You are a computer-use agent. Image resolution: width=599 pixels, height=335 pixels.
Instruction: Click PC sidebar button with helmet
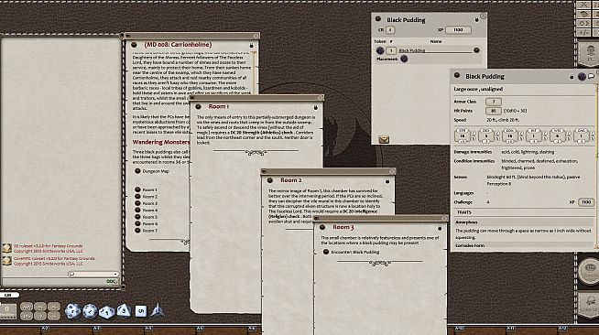coord(588,53)
